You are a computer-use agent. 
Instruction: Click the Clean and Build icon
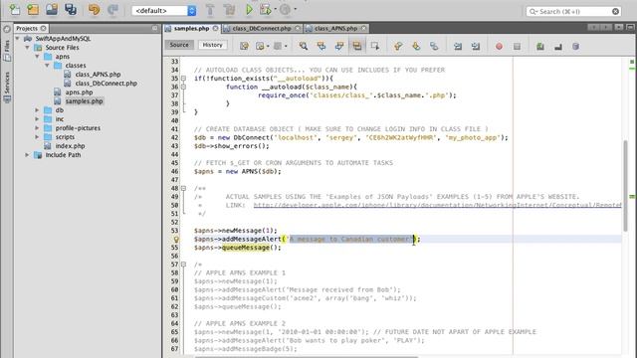tap(230, 9)
